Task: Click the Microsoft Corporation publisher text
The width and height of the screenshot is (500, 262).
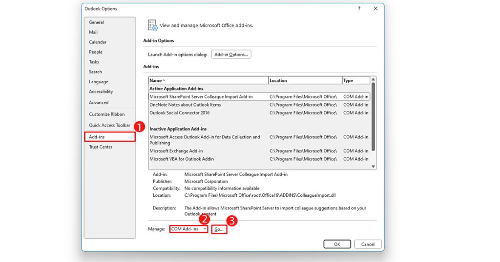Action: [x=206, y=181]
